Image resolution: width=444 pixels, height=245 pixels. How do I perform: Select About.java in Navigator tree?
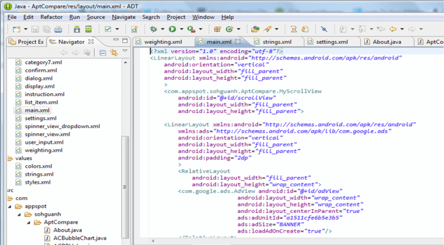67,230
